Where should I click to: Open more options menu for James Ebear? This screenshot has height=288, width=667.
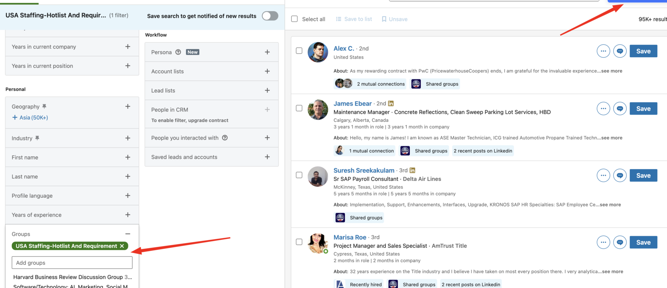click(x=603, y=108)
